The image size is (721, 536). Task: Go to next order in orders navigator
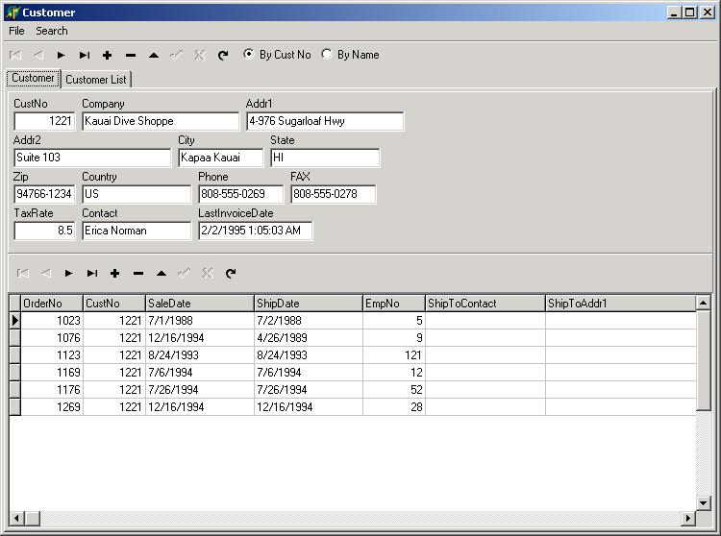[x=68, y=274]
